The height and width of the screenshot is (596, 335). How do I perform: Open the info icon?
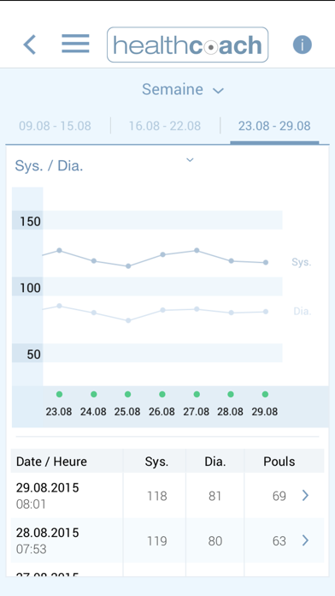pyautogui.click(x=302, y=45)
